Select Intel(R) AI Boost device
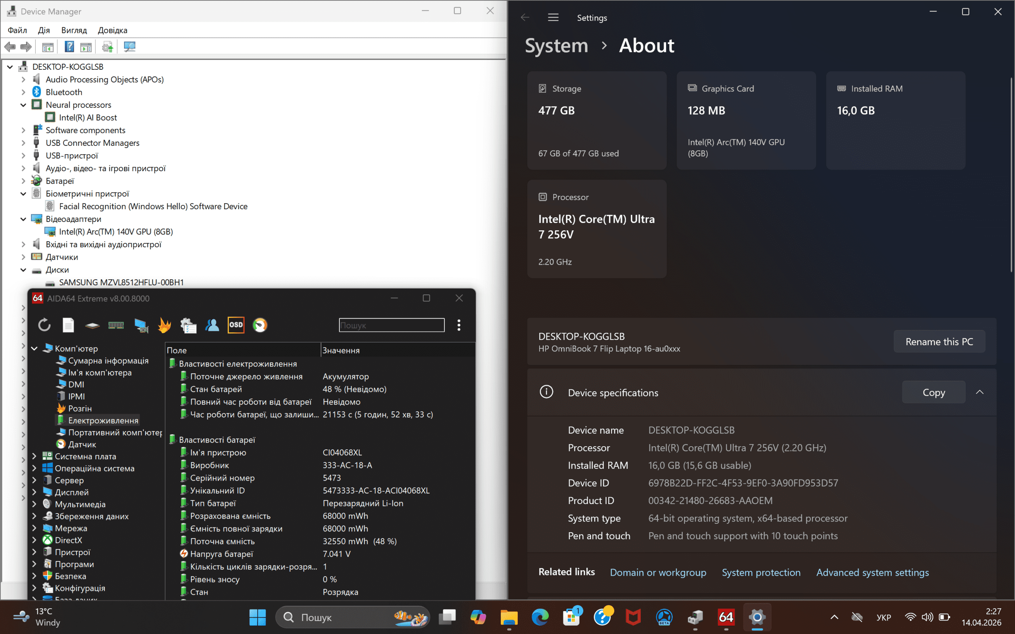Screen dimensions: 1015x634 [88, 117]
